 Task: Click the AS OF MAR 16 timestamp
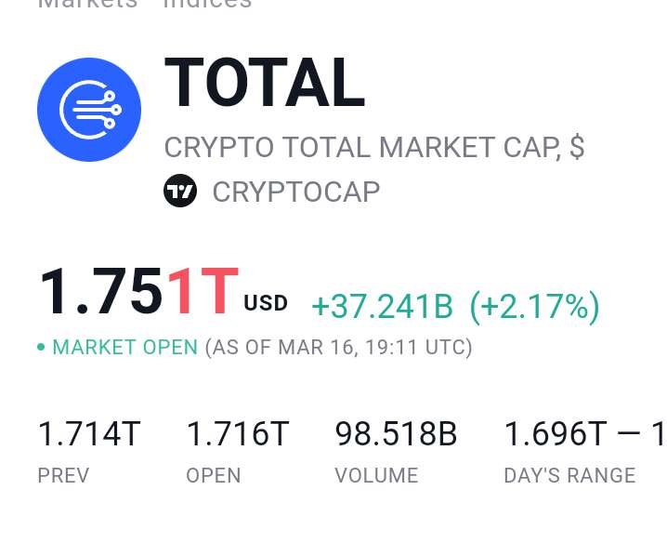338,347
